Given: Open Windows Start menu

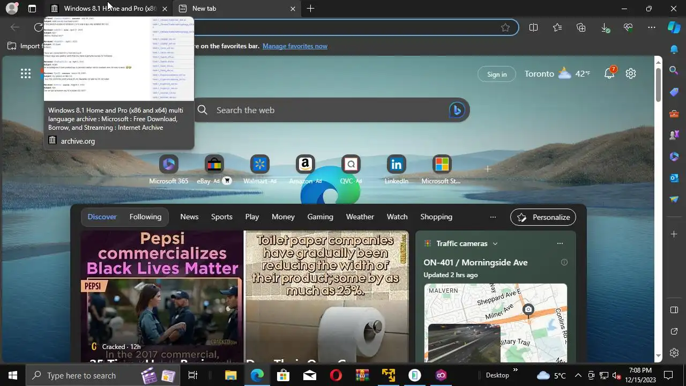Looking at the screenshot, I should (13, 375).
